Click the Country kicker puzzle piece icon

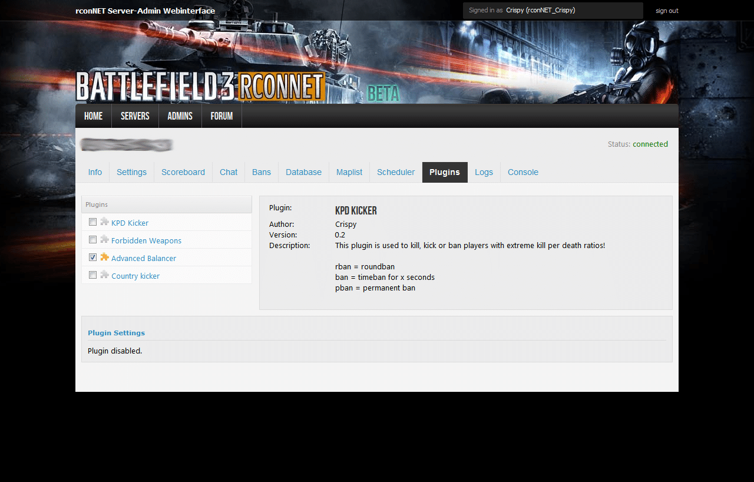click(104, 275)
